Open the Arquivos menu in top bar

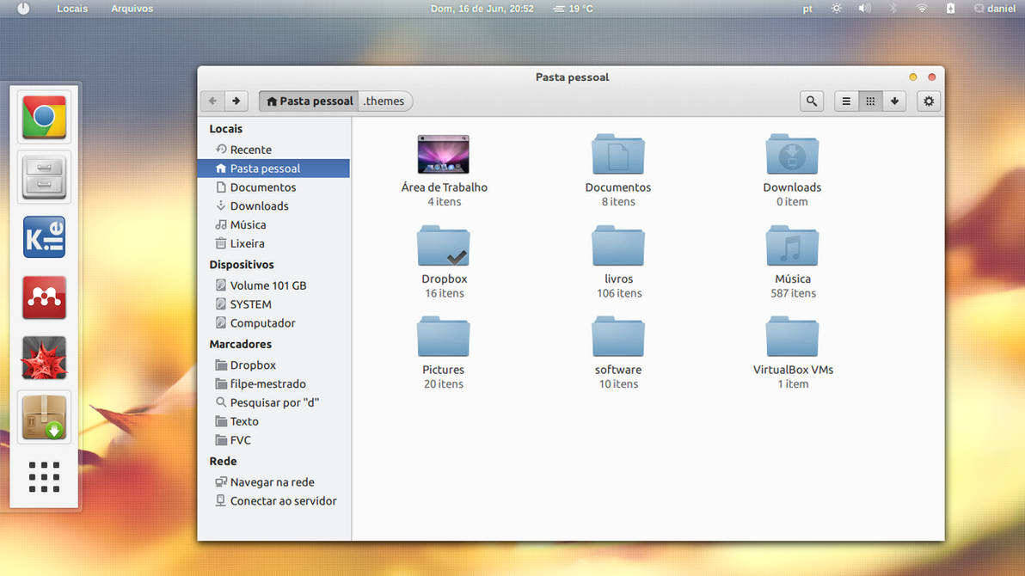pyautogui.click(x=132, y=9)
